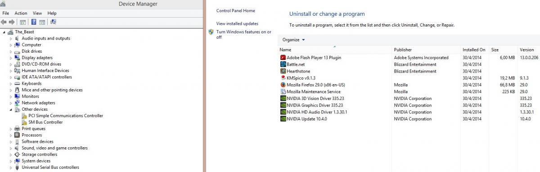Click the Keyboards category icon
Viewport: 540px width, 172px height.
18,83
